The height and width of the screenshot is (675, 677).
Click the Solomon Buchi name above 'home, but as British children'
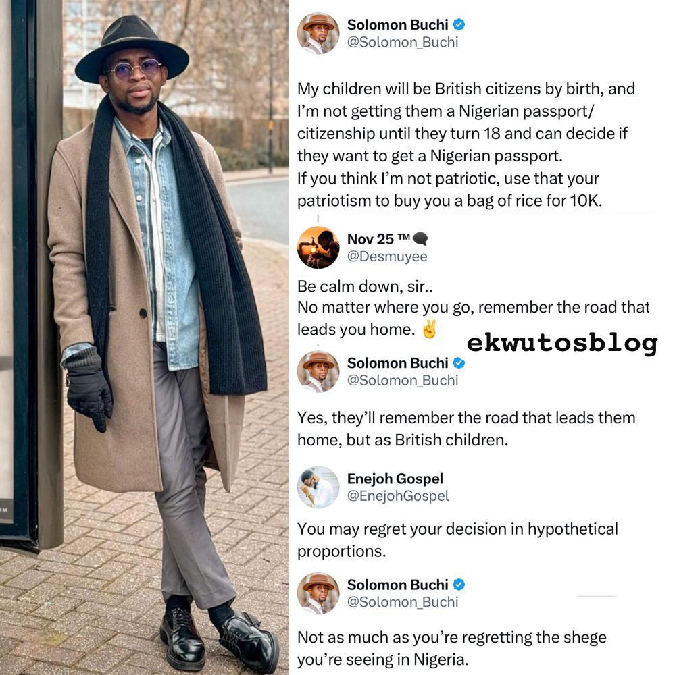398,363
